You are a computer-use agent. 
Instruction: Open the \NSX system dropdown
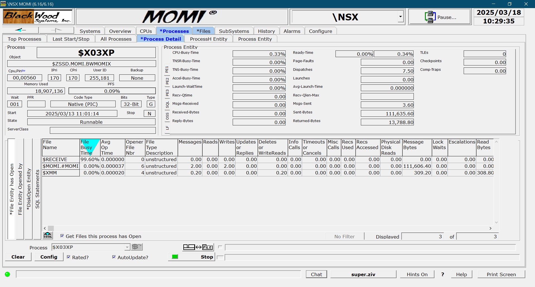[x=400, y=17]
